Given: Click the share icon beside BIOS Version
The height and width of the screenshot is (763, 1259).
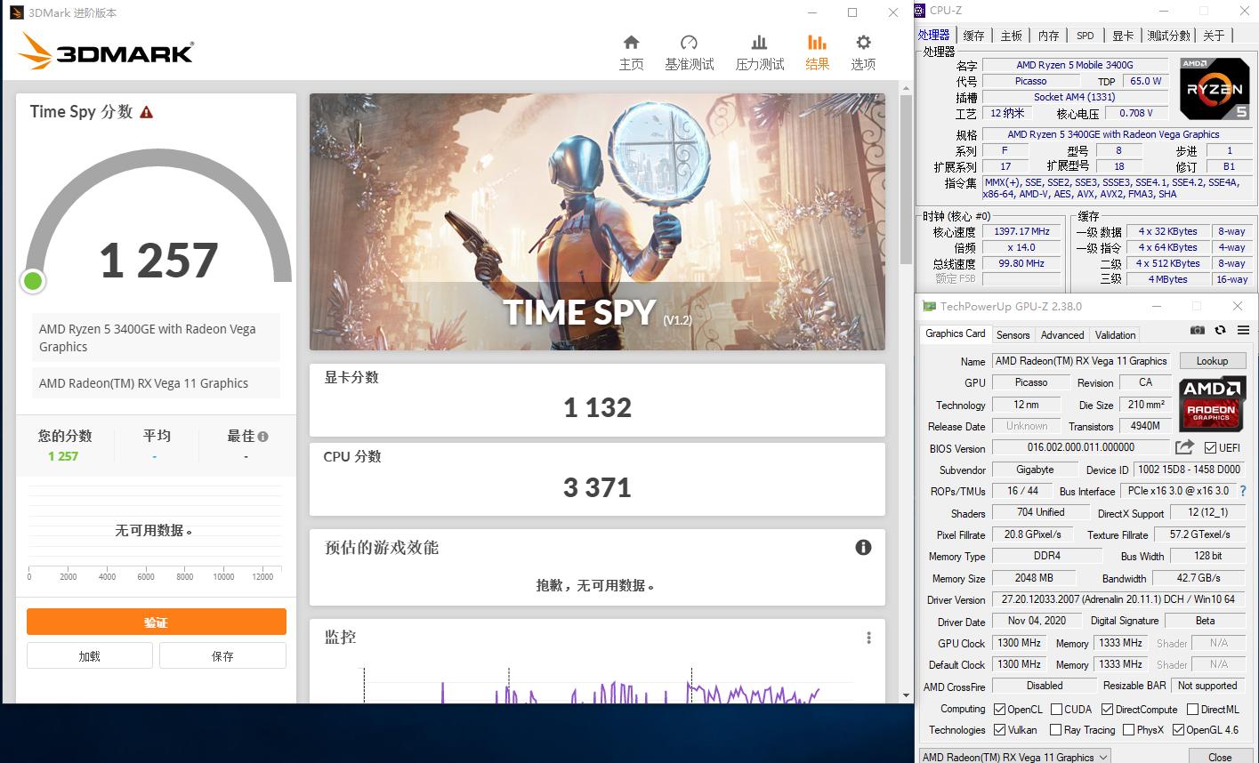Looking at the screenshot, I should 1184,448.
